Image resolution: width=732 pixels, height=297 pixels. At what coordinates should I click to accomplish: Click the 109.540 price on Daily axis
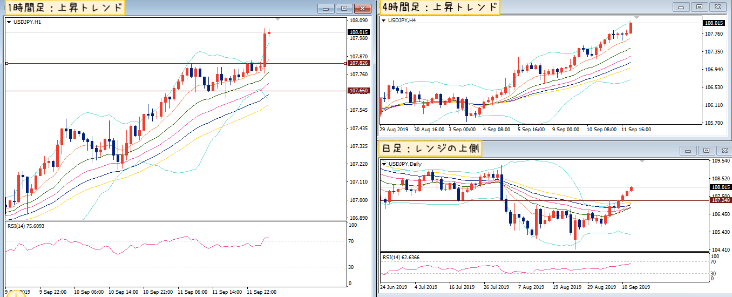722,161
